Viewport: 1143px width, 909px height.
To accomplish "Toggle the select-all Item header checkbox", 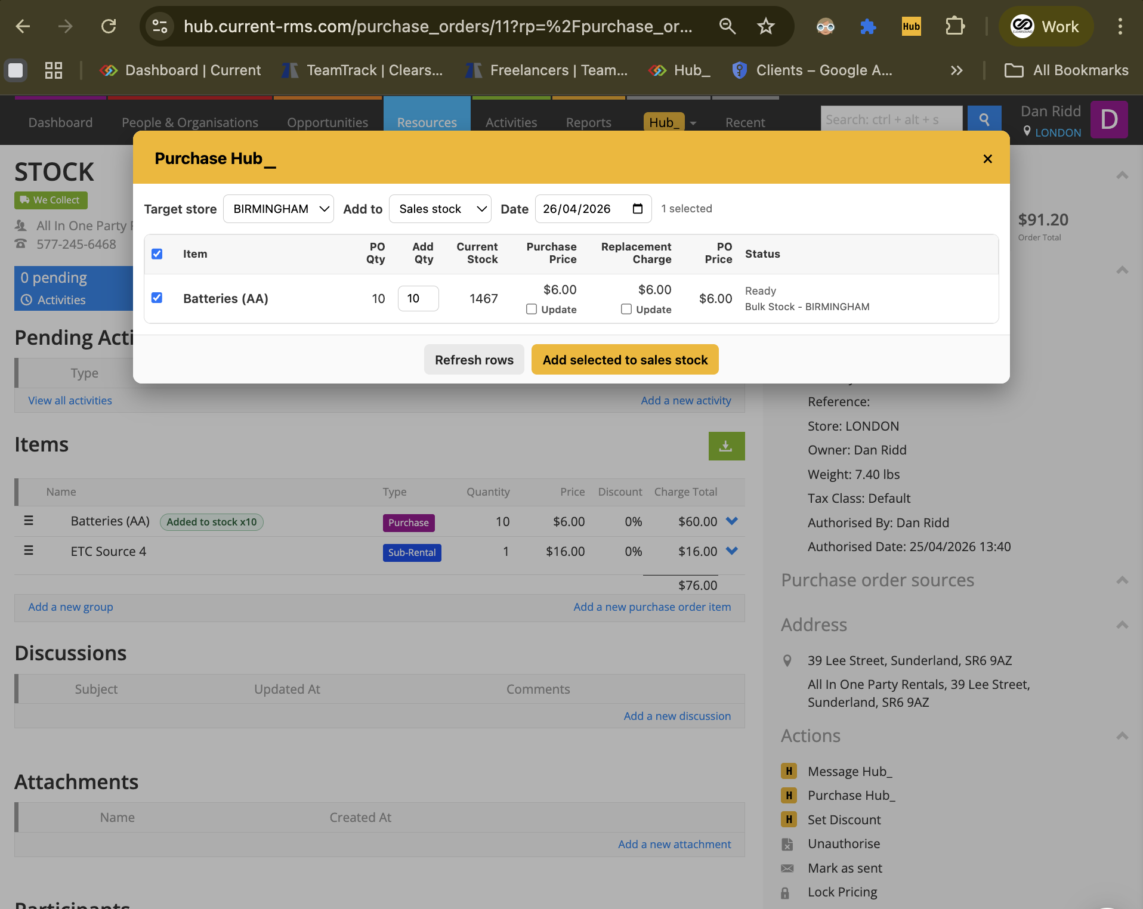I will click(157, 253).
